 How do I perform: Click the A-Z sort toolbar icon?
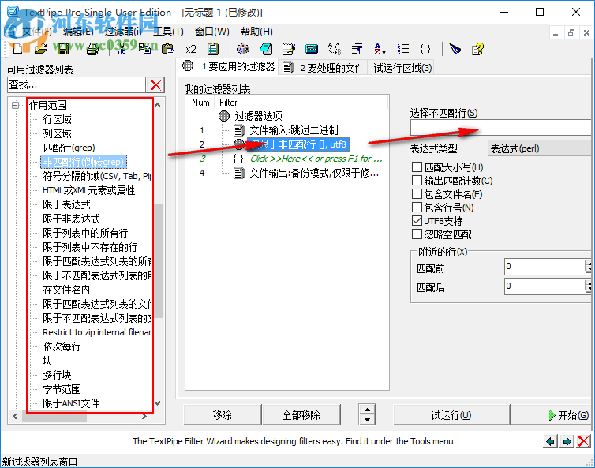click(x=380, y=49)
